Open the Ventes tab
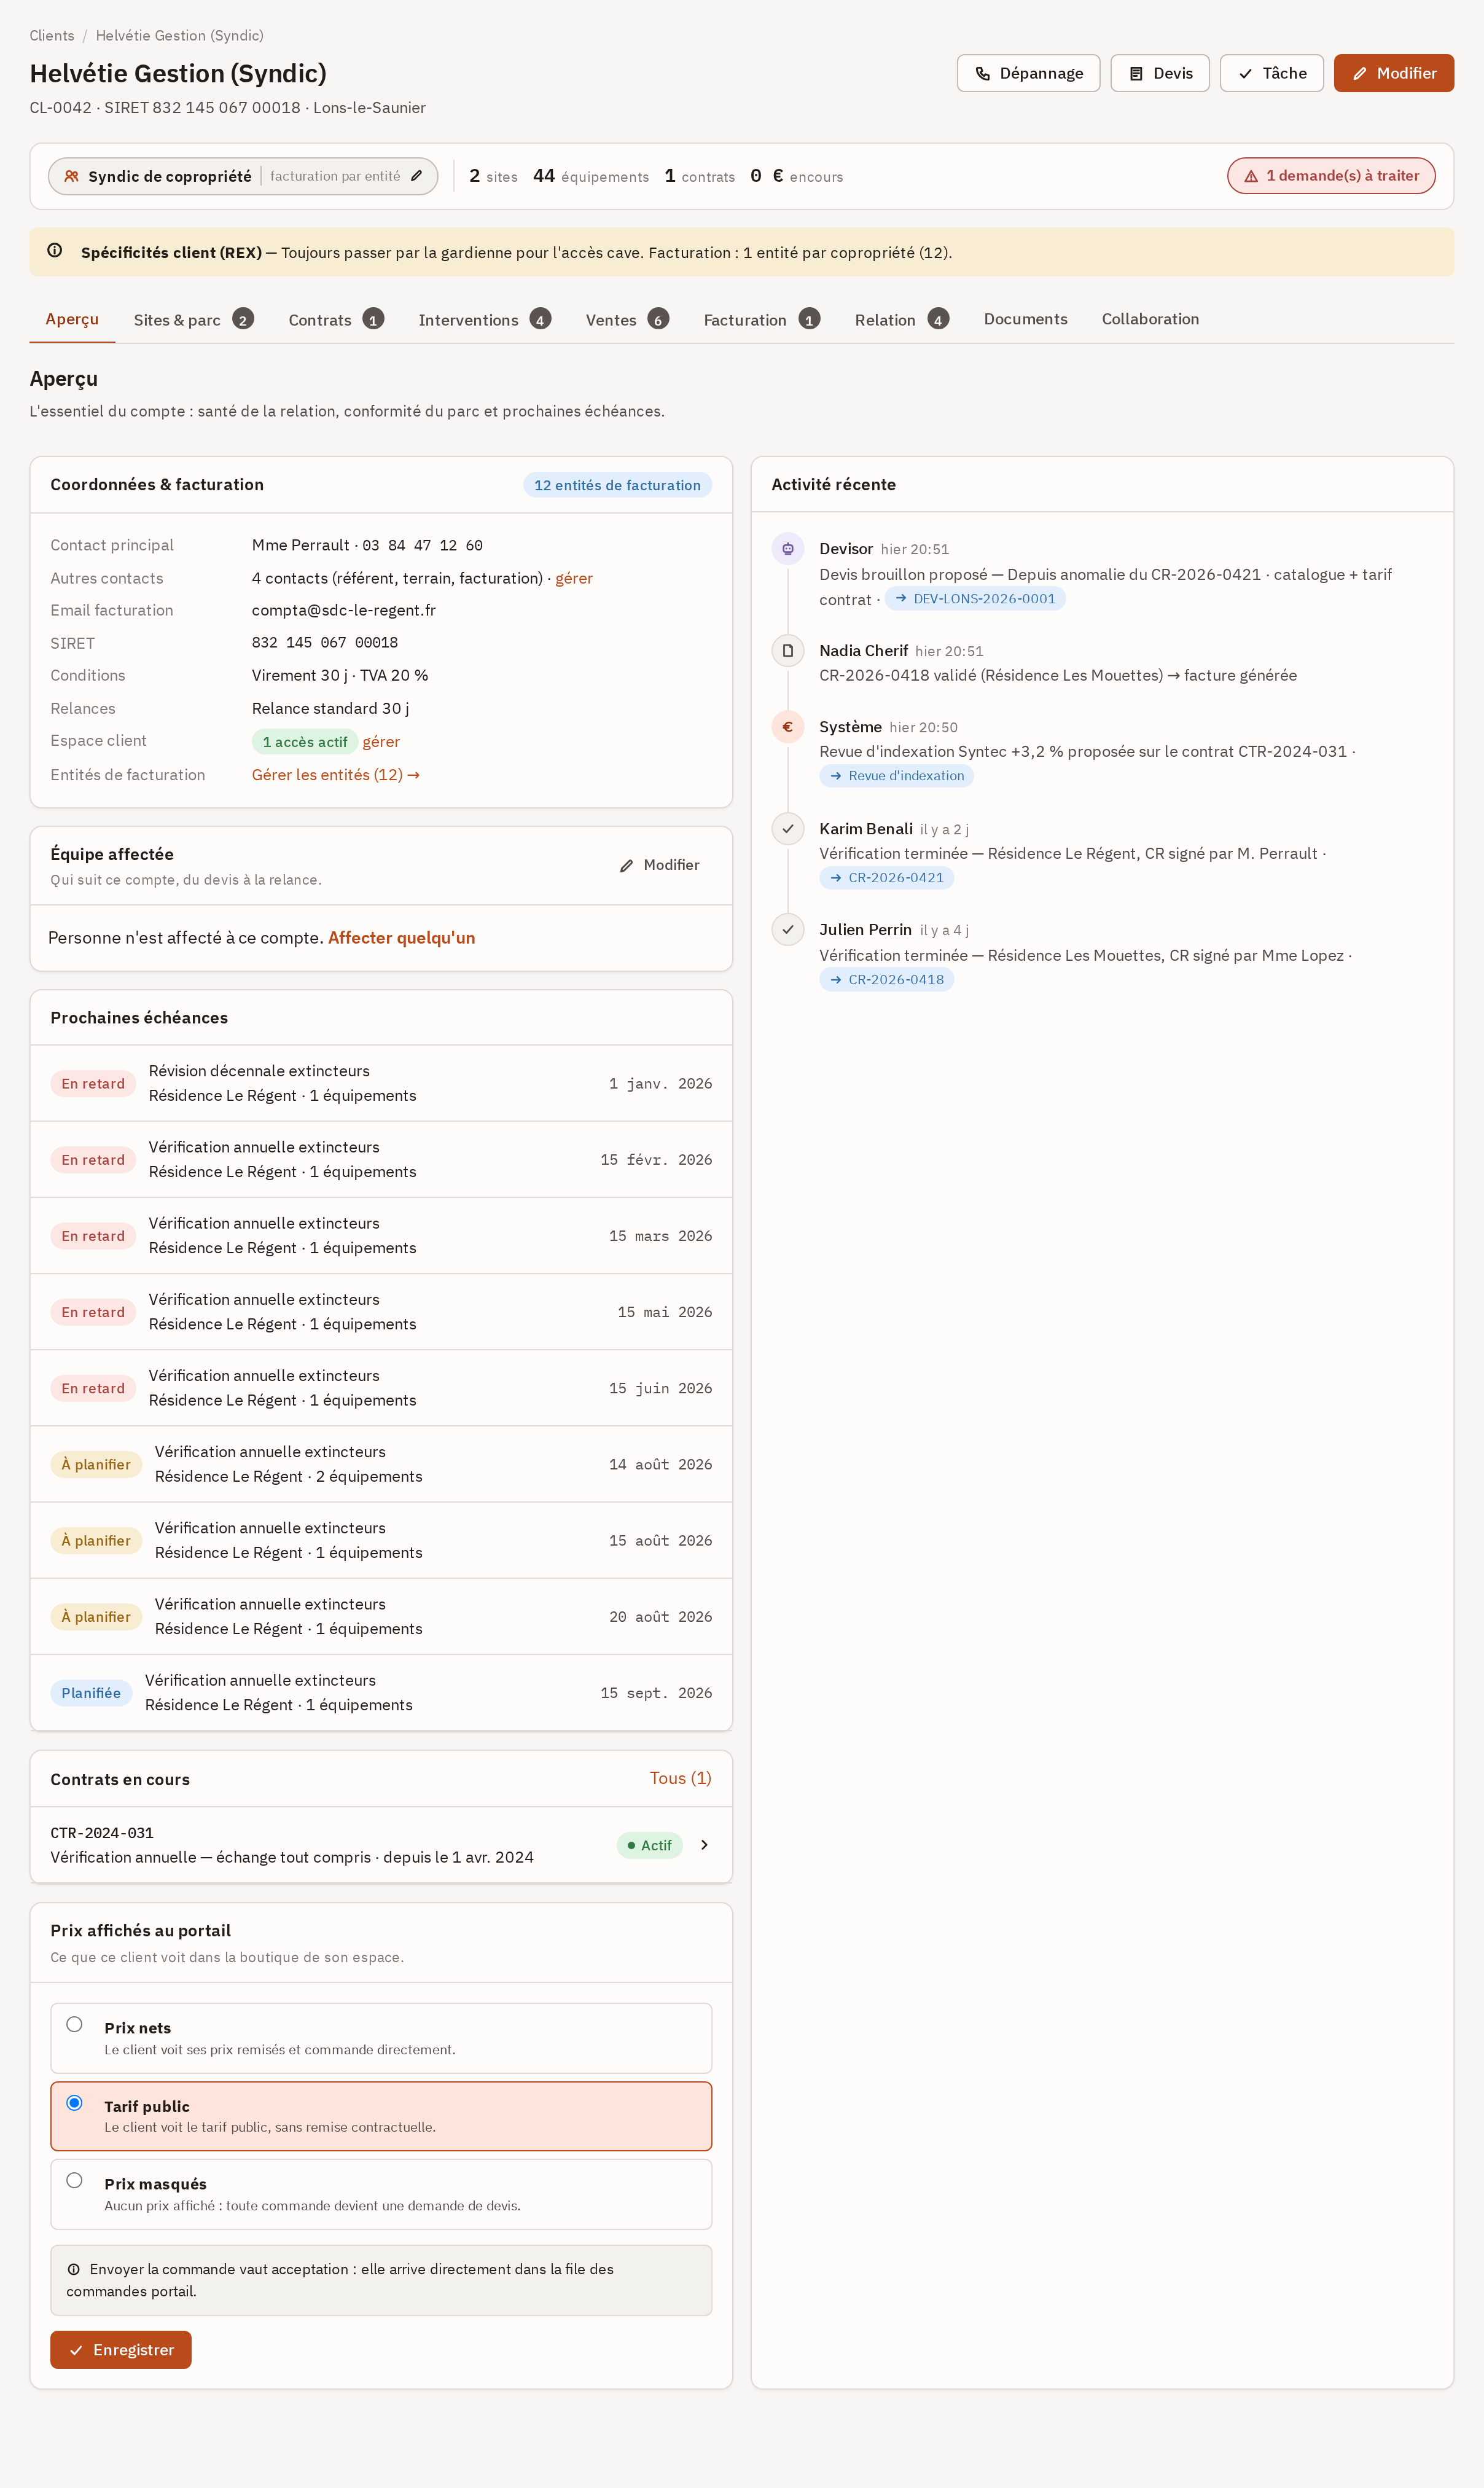1484x2488 pixels. 627,319
